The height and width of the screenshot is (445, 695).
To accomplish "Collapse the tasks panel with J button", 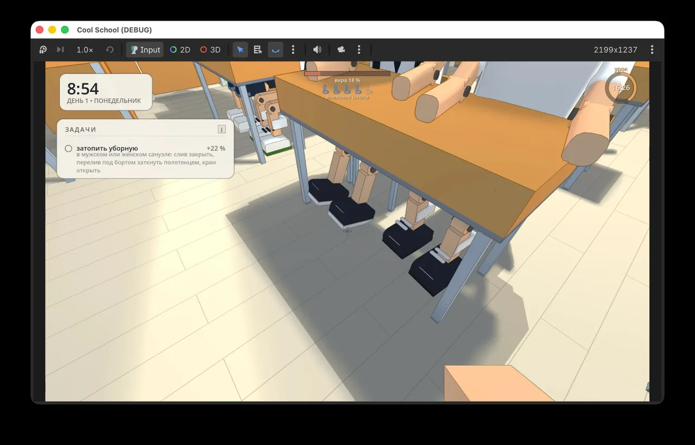I will click(222, 129).
